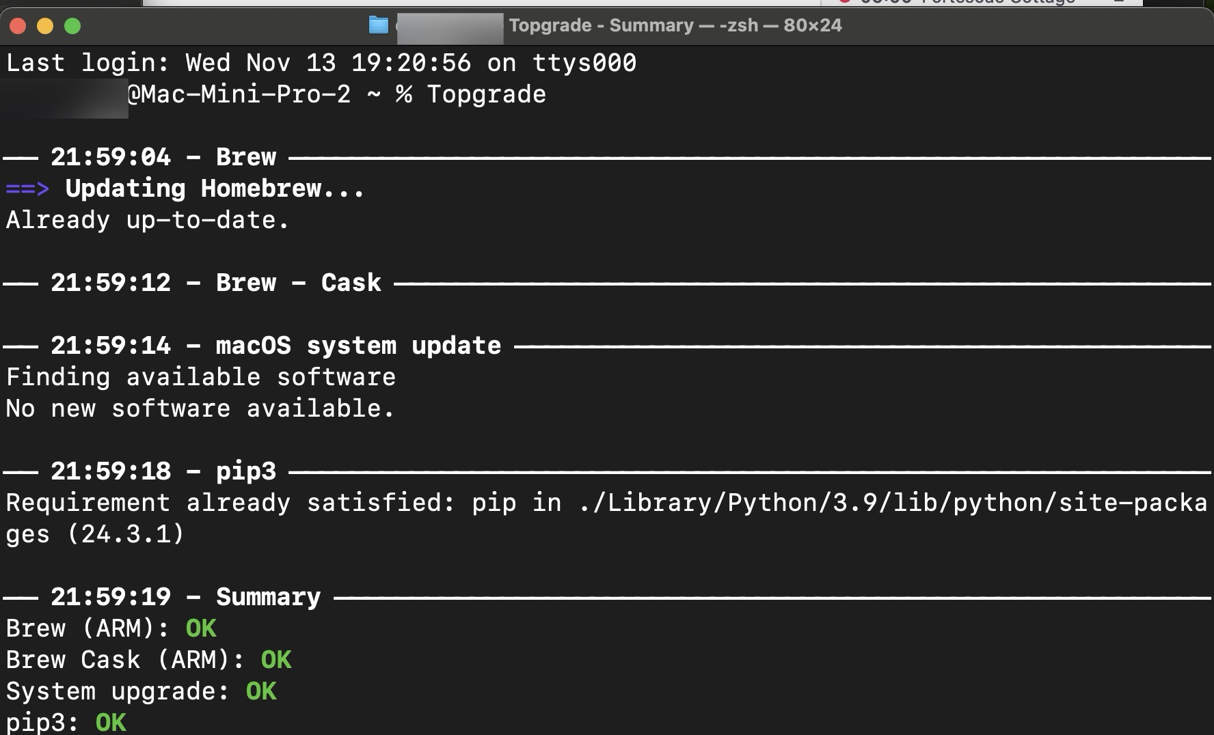Click the '21:59:18 - pip3' header
Screen dimensions: 1214x735
tap(163, 471)
